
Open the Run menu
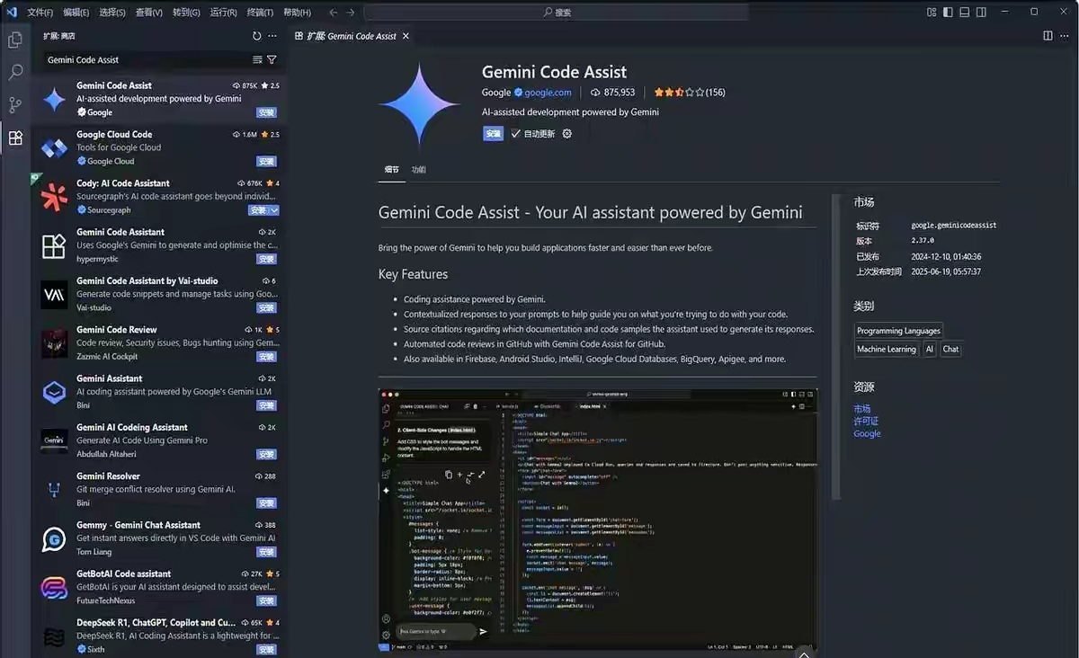tap(223, 13)
